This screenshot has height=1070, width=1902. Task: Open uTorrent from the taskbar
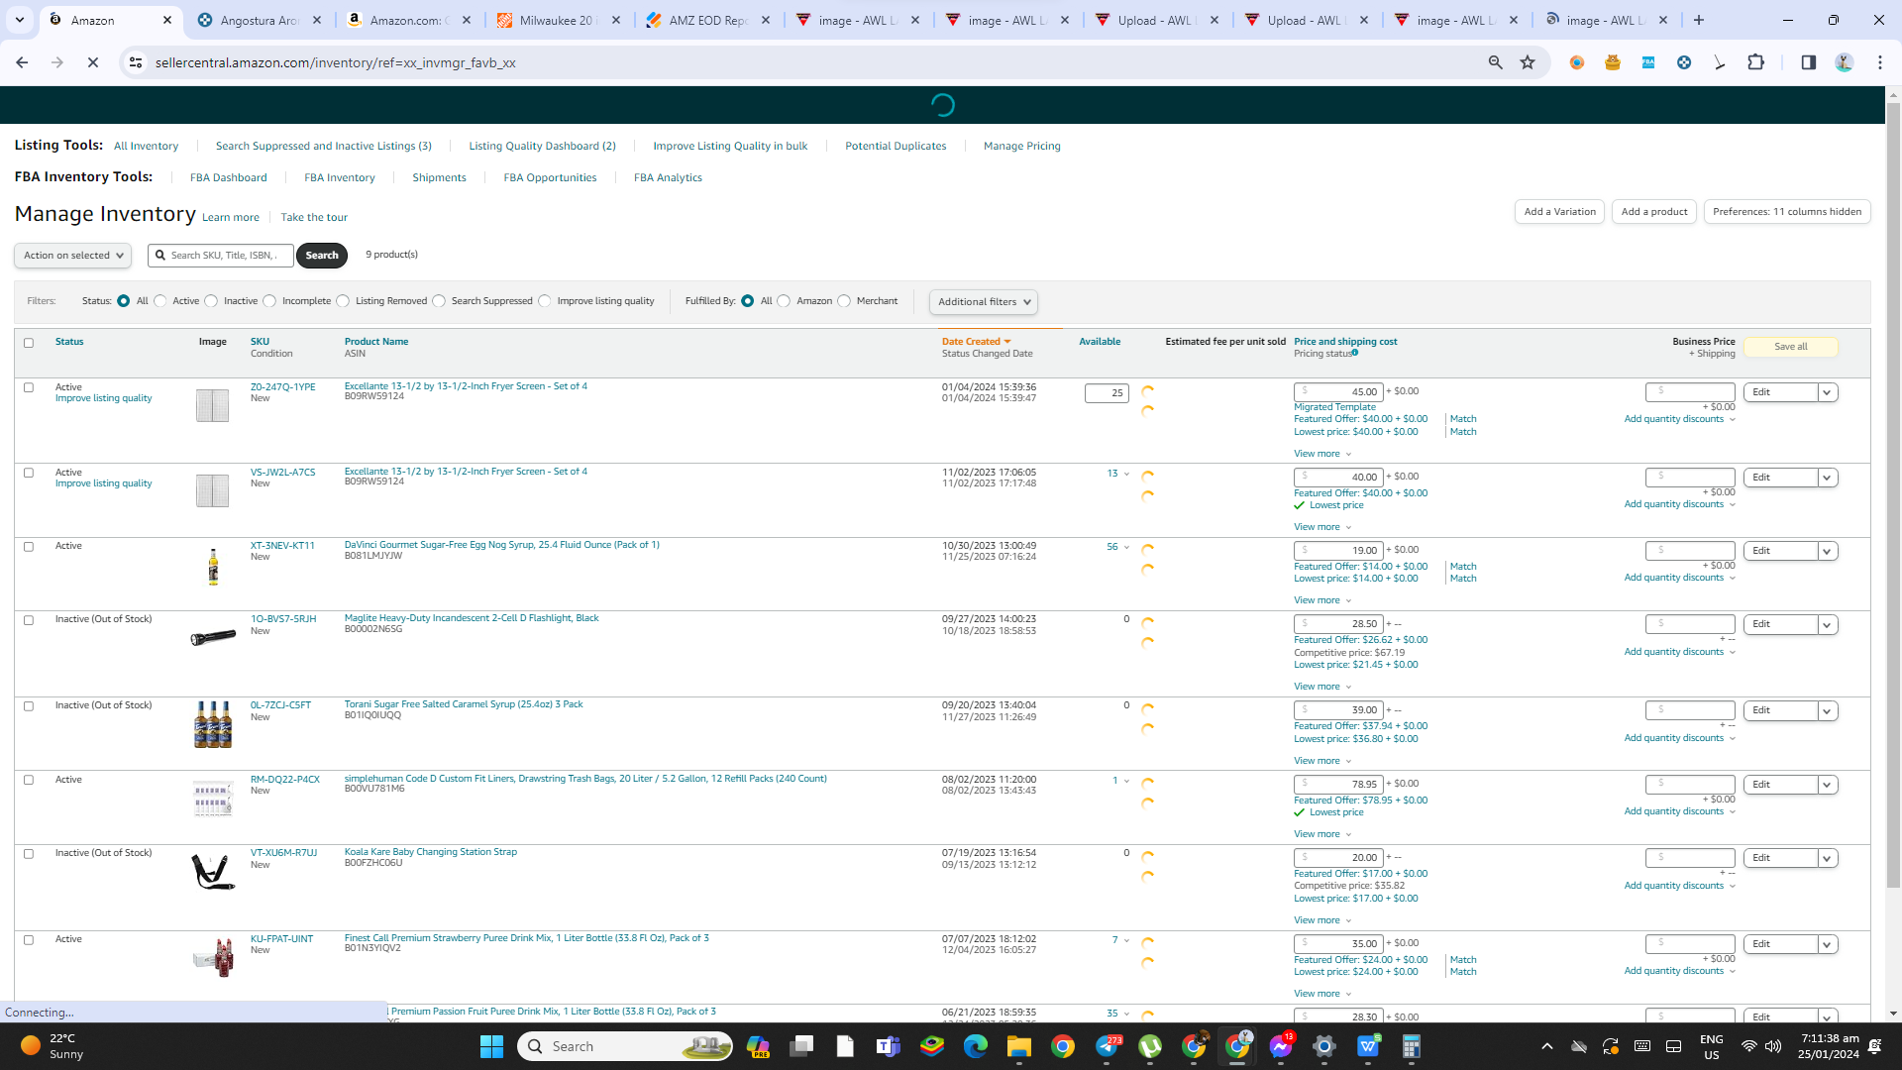tap(1150, 1046)
